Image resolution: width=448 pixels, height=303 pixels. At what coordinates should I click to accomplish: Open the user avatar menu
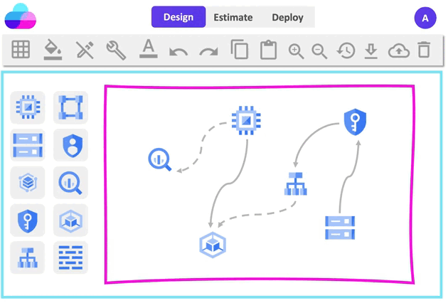pyautogui.click(x=425, y=18)
